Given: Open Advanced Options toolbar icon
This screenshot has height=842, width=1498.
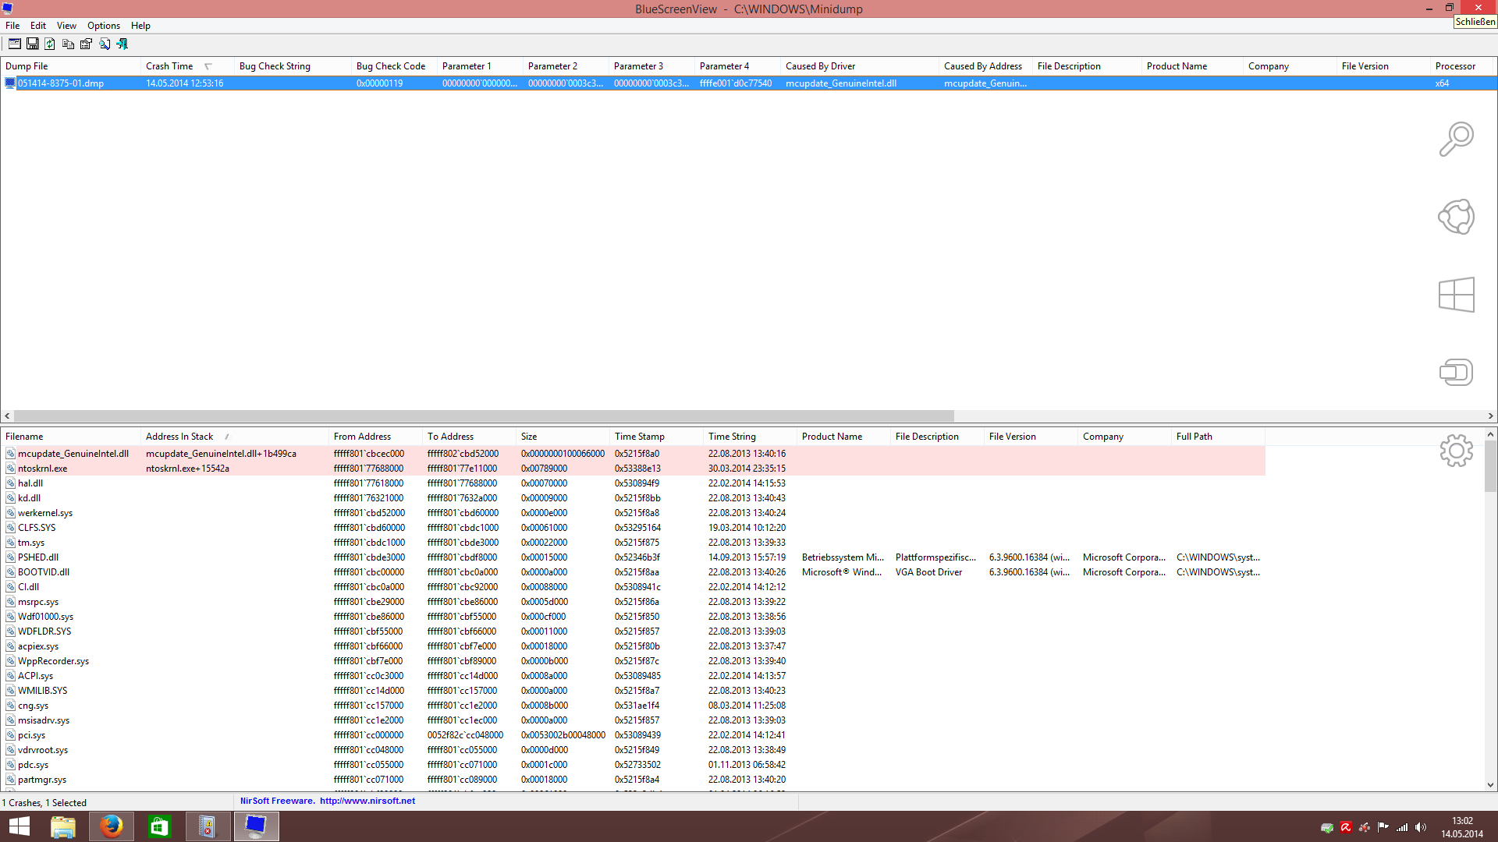Looking at the screenshot, I should (15, 44).
